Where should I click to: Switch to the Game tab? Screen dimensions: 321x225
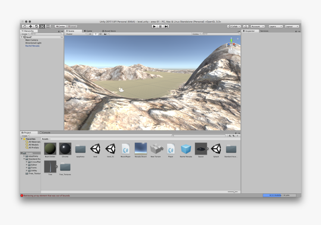(89, 31)
